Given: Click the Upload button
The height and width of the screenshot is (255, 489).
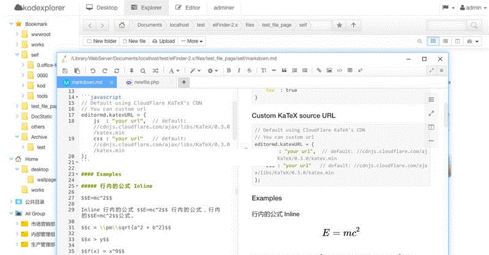Looking at the screenshot, I should 163,41.
